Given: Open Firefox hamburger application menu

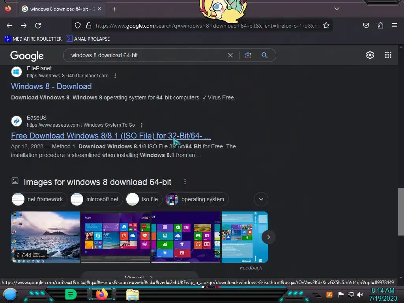Looking at the screenshot, I should click(x=394, y=25).
